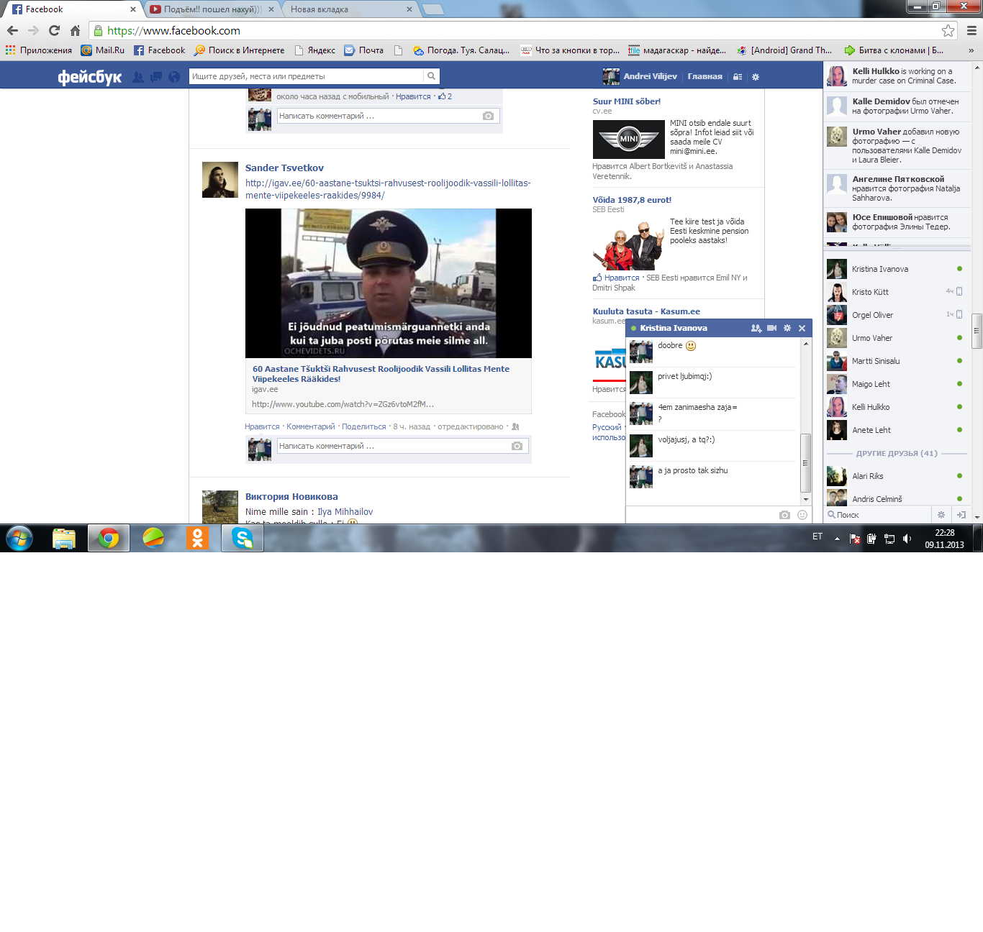Focus the Facebook search field
Image resolution: width=983 pixels, height=932 pixels.
pyautogui.click(x=306, y=76)
